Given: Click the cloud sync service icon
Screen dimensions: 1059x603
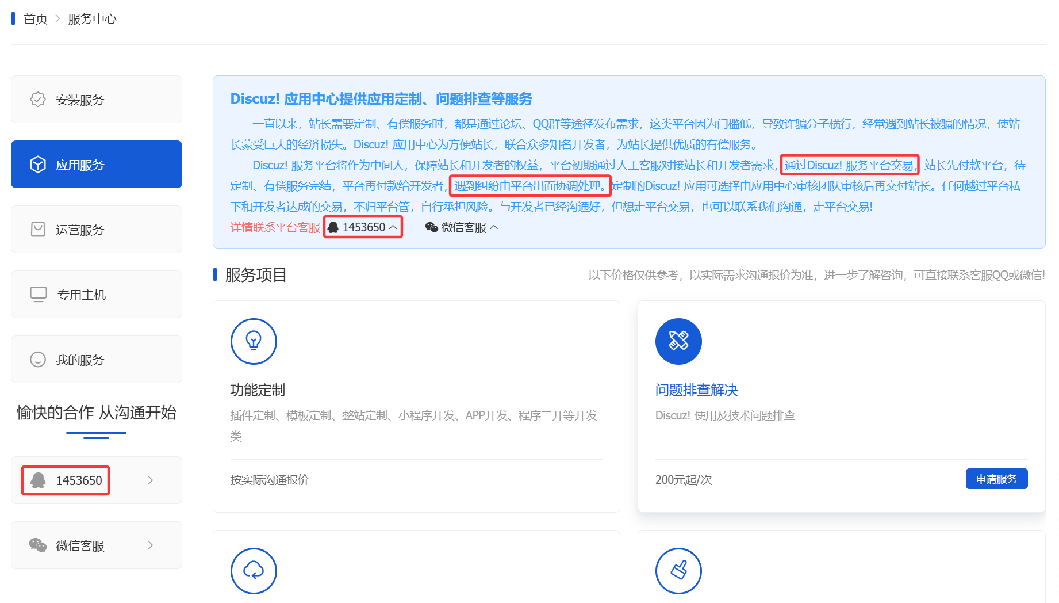Looking at the screenshot, I should pos(254,570).
